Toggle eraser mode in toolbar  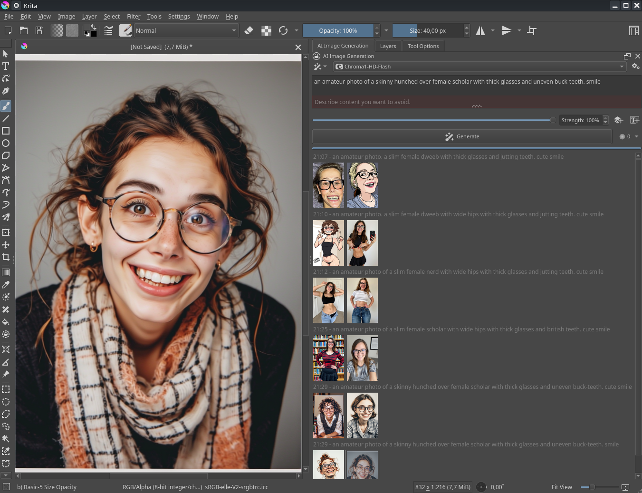pos(249,30)
